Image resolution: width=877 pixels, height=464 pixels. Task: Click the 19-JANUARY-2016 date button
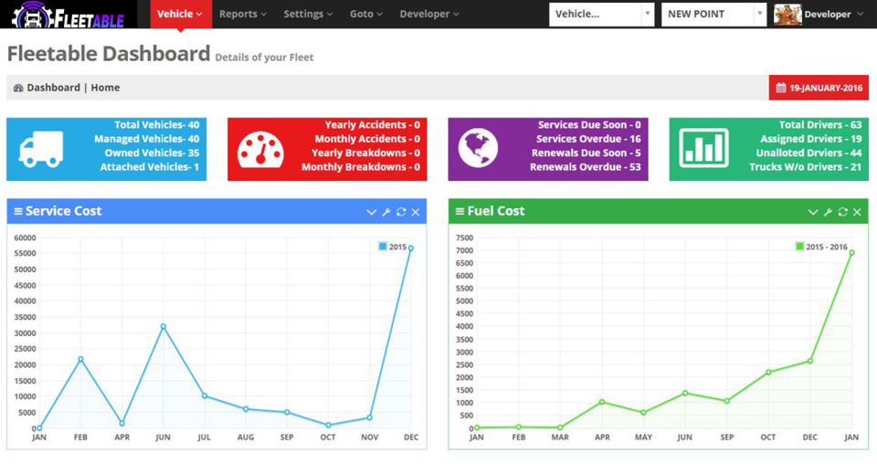coord(819,88)
